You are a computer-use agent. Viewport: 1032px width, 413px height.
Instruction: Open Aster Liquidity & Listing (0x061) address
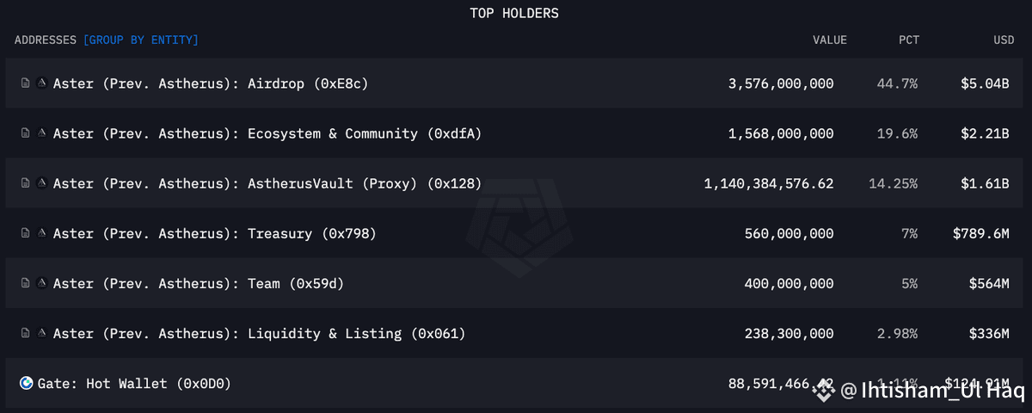pyautogui.click(x=259, y=333)
